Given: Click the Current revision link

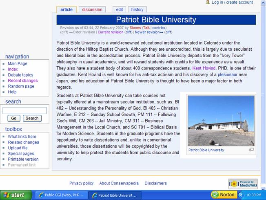Looking at the screenshot, I should point(111,32).
